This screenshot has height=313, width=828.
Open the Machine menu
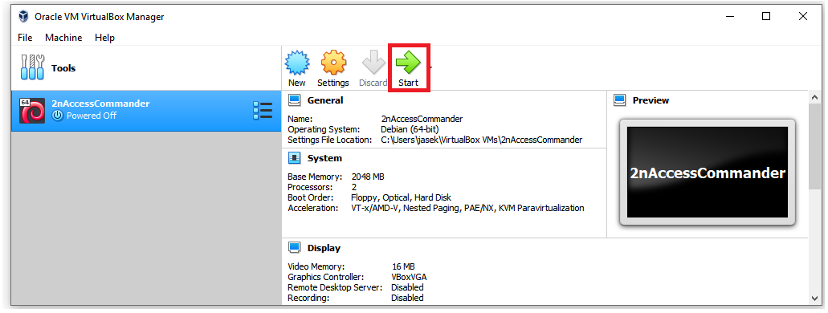[63, 38]
